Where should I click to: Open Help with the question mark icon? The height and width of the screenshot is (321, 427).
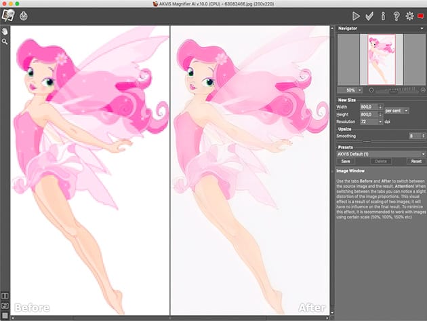(396, 16)
